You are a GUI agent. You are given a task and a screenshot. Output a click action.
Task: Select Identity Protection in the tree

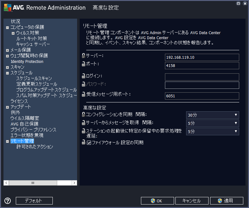pyautogui.click(x=27, y=62)
